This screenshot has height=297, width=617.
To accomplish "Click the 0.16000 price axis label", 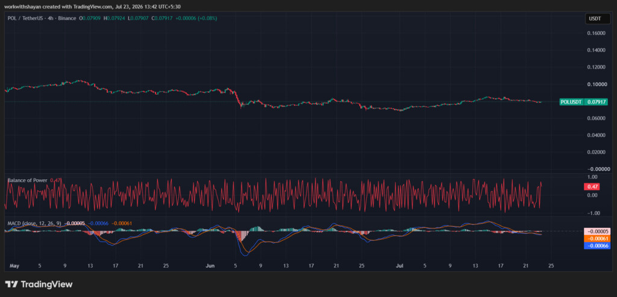I will point(596,34).
